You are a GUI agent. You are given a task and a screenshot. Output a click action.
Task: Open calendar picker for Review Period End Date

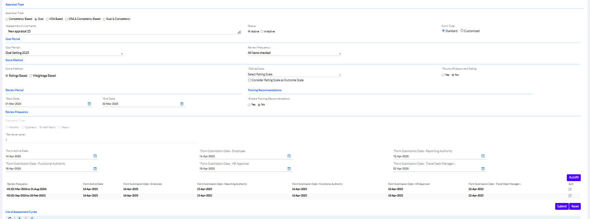coord(182,104)
